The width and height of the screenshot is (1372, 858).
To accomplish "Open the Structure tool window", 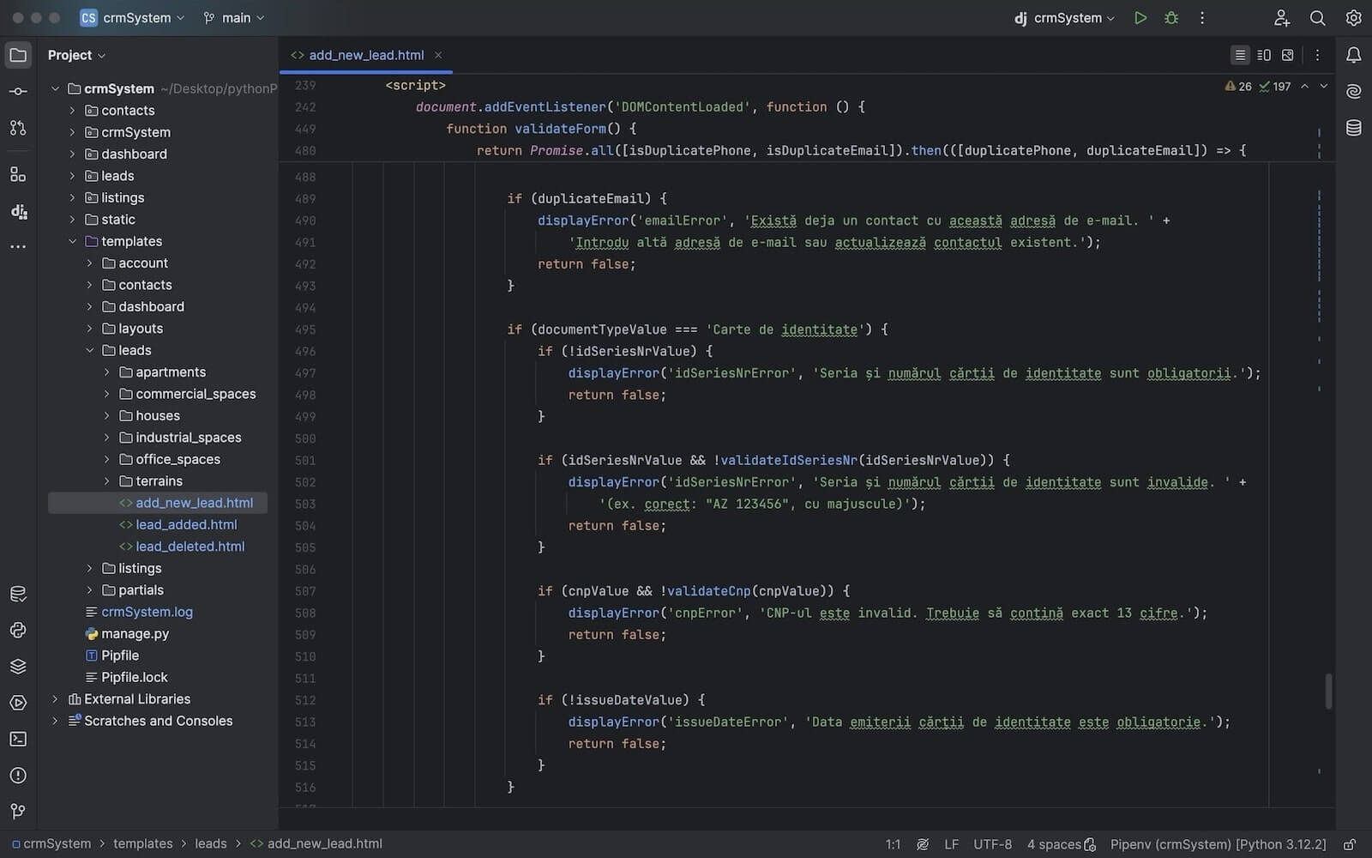I will 18,174.
